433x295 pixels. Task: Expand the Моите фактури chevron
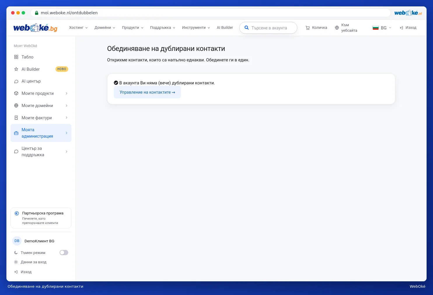coord(67,118)
